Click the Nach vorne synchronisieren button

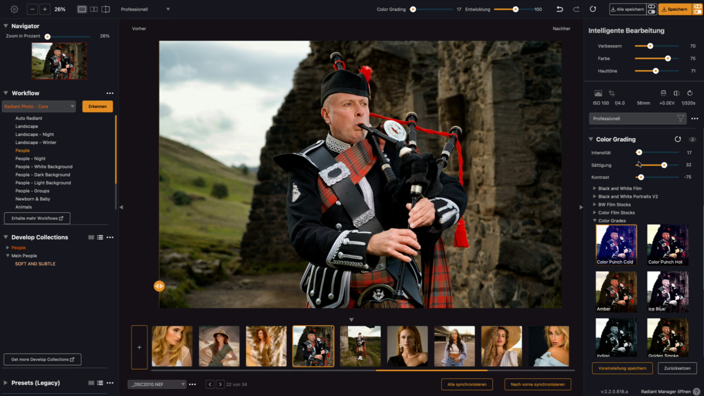pos(538,384)
